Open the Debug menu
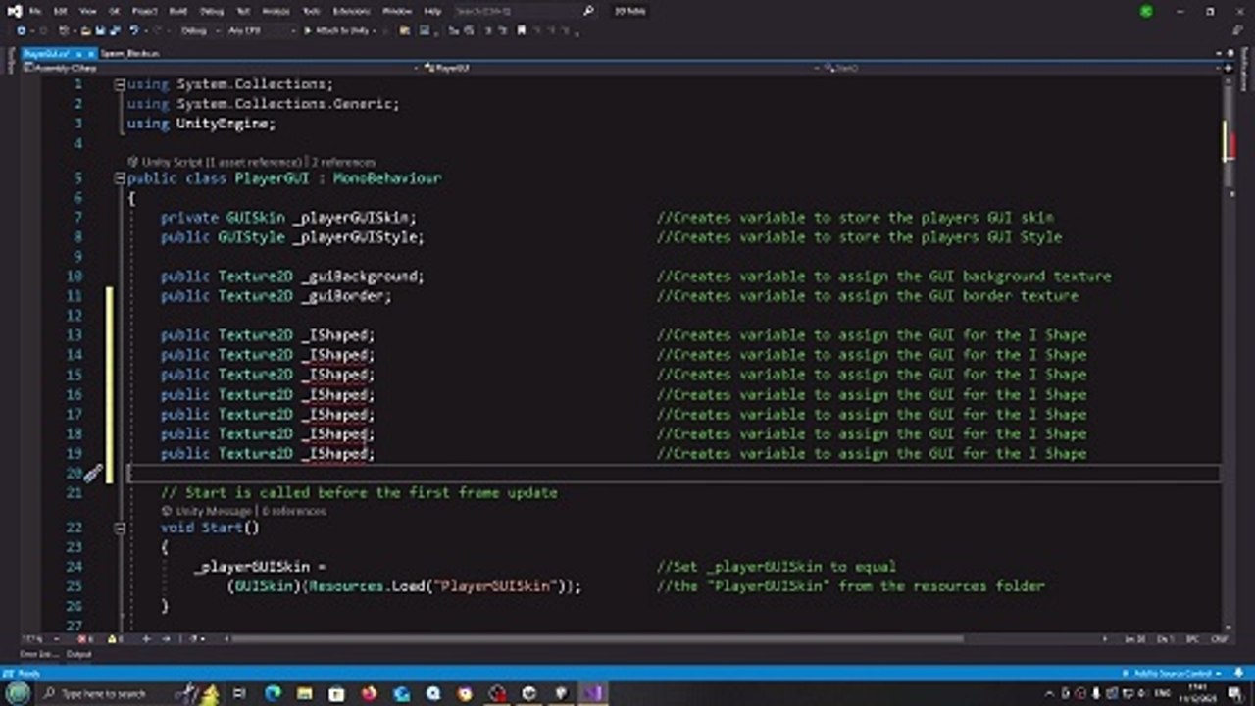The image size is (1255, 706). point(211,11)
